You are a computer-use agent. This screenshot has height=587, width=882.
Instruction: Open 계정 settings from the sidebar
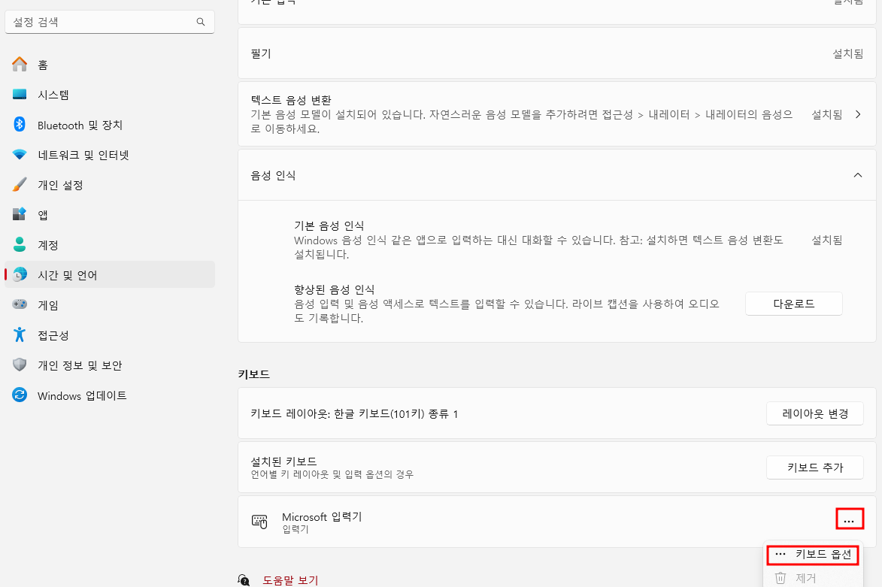click(x=50, y=244)
